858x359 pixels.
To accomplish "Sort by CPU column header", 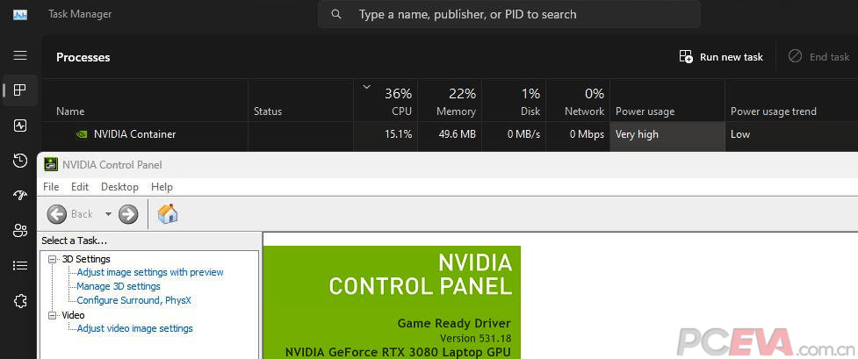I will (386, 100).
